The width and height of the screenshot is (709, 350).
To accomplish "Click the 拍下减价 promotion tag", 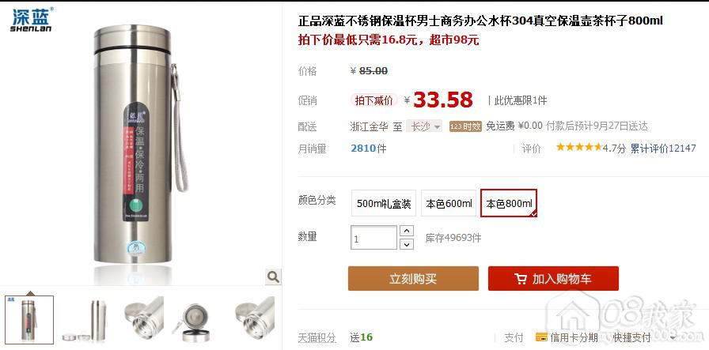I will [x=374, y=100].
